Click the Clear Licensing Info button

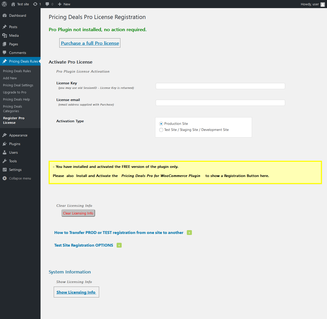coord(78,213)
